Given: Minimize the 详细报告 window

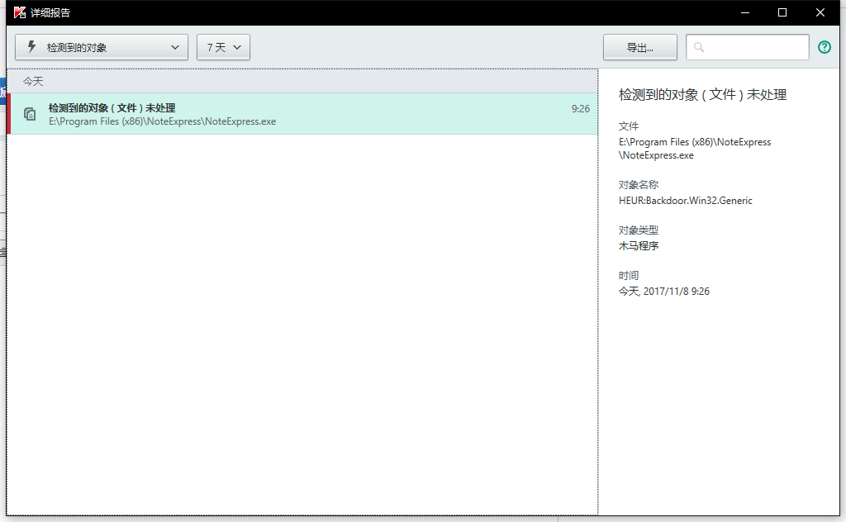Looking at the screenshot, I should point(745,12).
